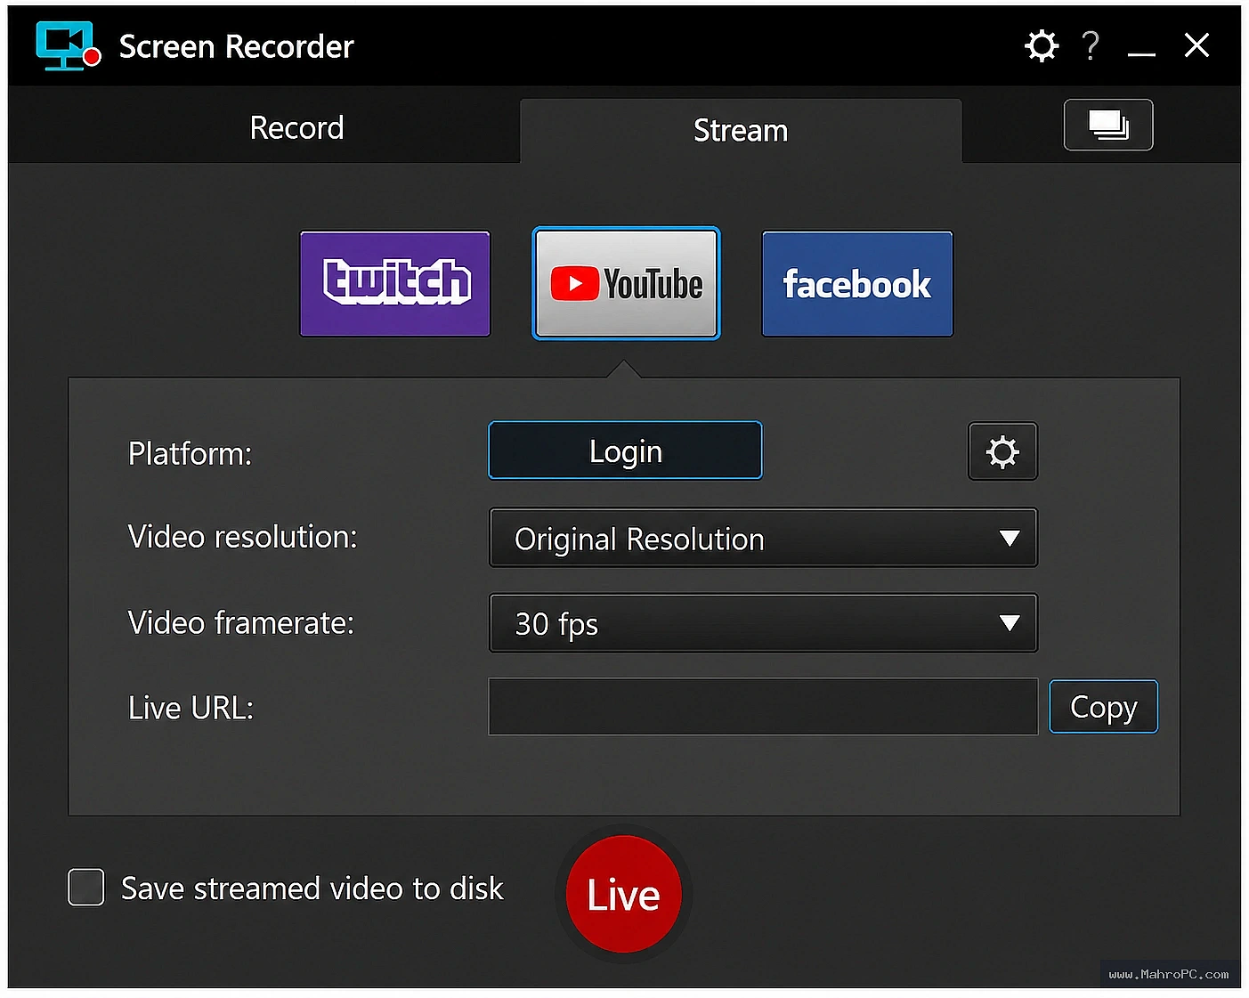1249x998 pixels.
Task: Switch to compact window mode icon
Action: (1108, 125)
